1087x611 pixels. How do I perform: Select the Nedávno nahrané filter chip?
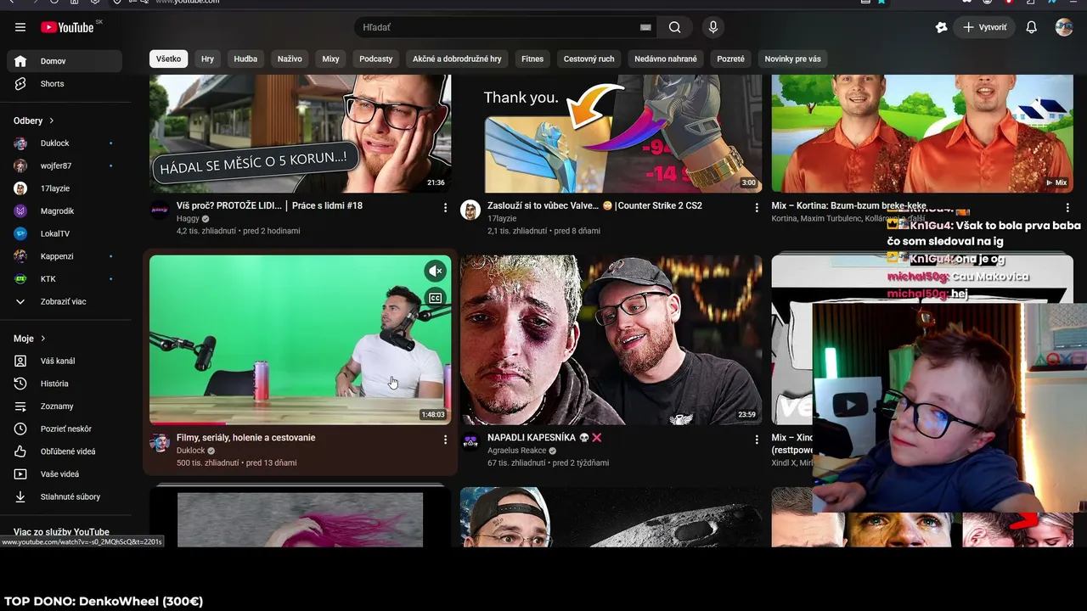[666, 59]
